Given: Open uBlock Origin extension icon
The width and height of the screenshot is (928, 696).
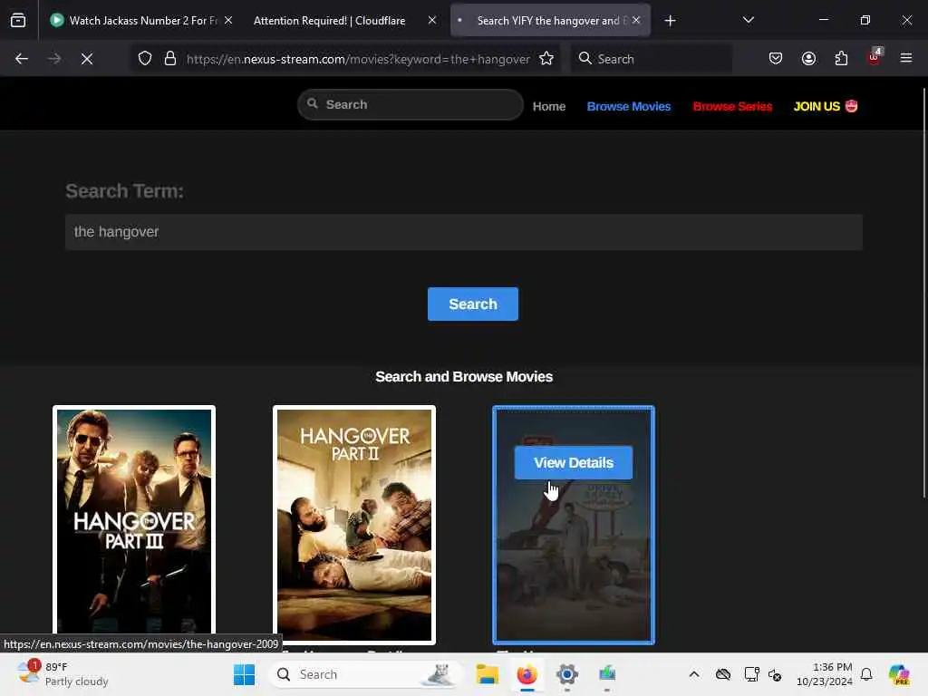Looking at the screenshot, I should (875, 57).
